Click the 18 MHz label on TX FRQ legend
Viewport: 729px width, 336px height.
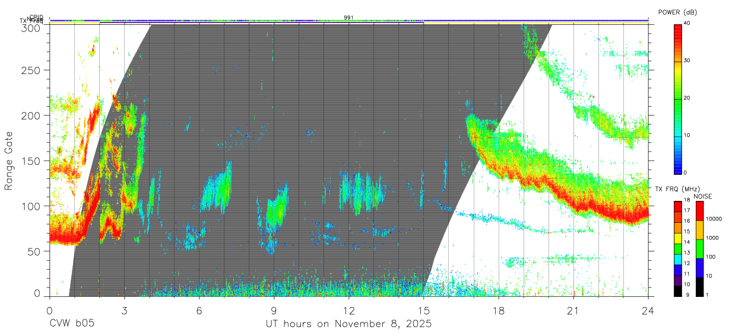[687, 200]
